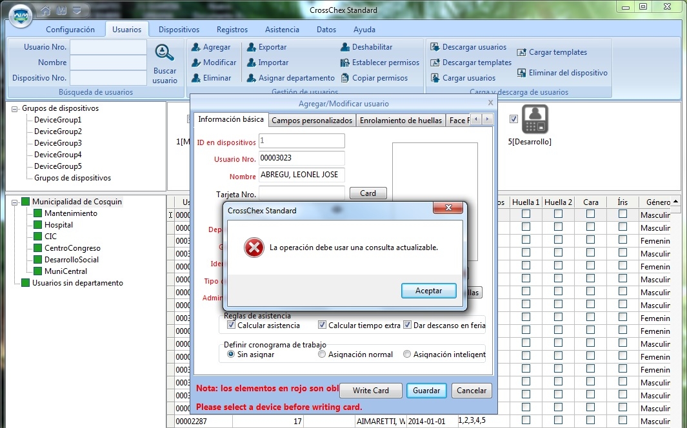
Task: Toggle Dar descanso en feriado checkbox
Action: (x=408, y=325)
